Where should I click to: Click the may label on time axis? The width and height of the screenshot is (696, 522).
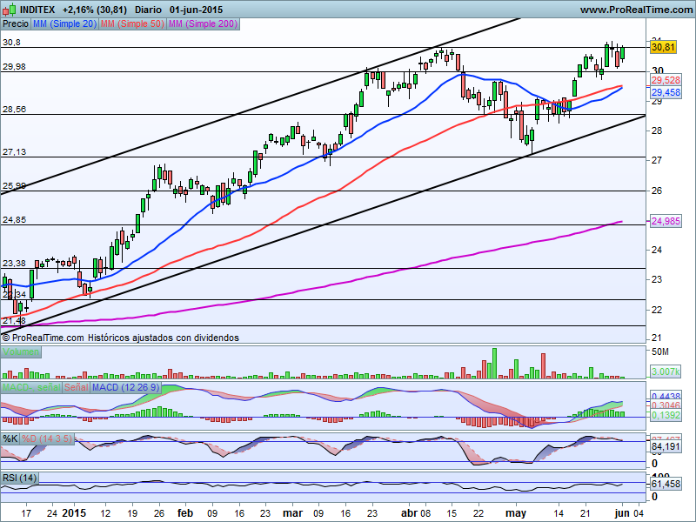click(x=516, y=513)
